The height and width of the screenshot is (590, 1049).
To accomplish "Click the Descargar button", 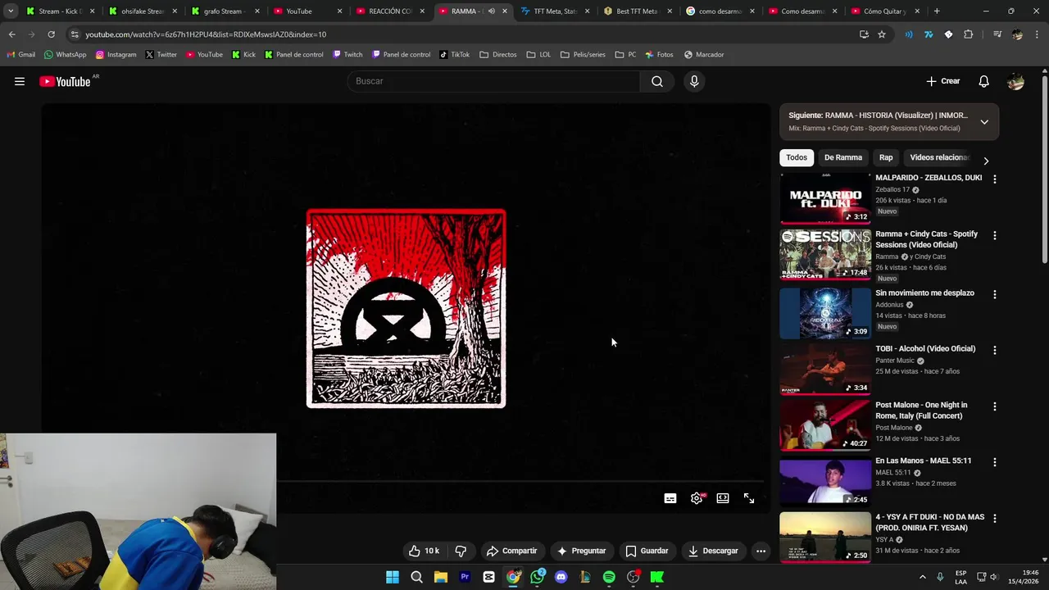I will [x=714, y=551].
